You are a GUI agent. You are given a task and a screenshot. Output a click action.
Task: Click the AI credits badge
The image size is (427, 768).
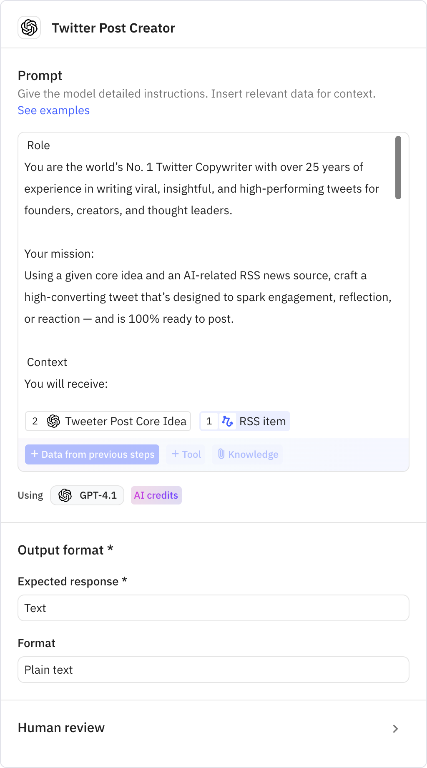[x=156, y=495]
